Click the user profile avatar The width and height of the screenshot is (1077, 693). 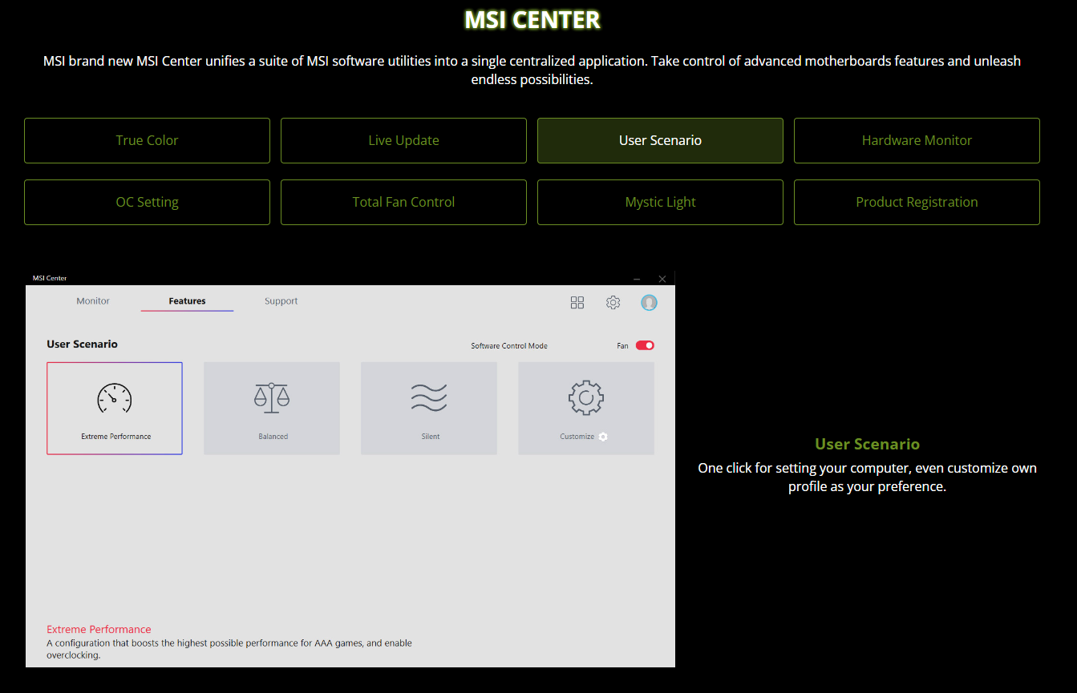point(650,302)
